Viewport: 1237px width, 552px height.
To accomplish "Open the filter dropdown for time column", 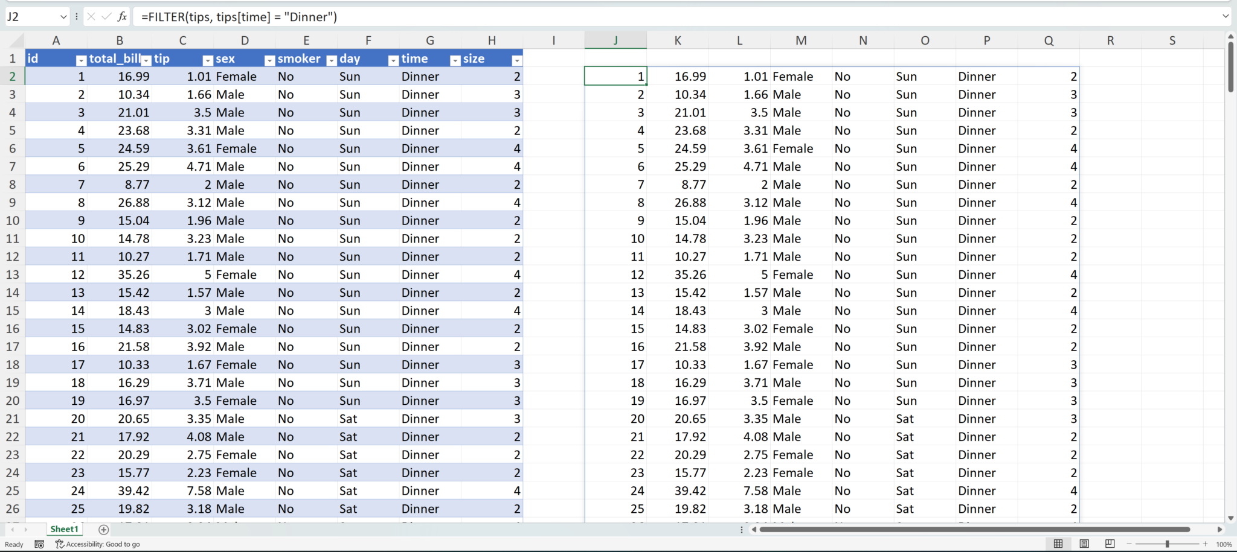I will (x=455, y=60).
